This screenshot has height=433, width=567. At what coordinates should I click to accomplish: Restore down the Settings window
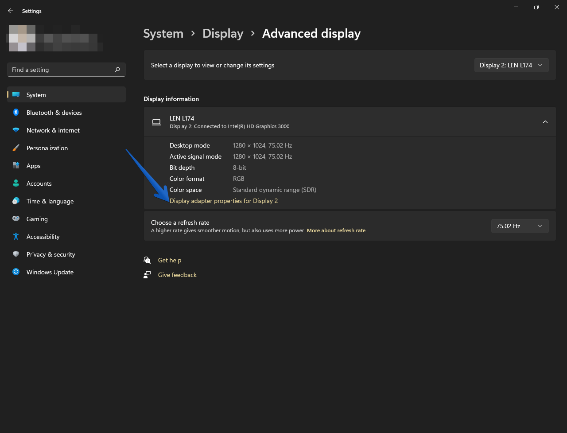[x=536, y=7]
